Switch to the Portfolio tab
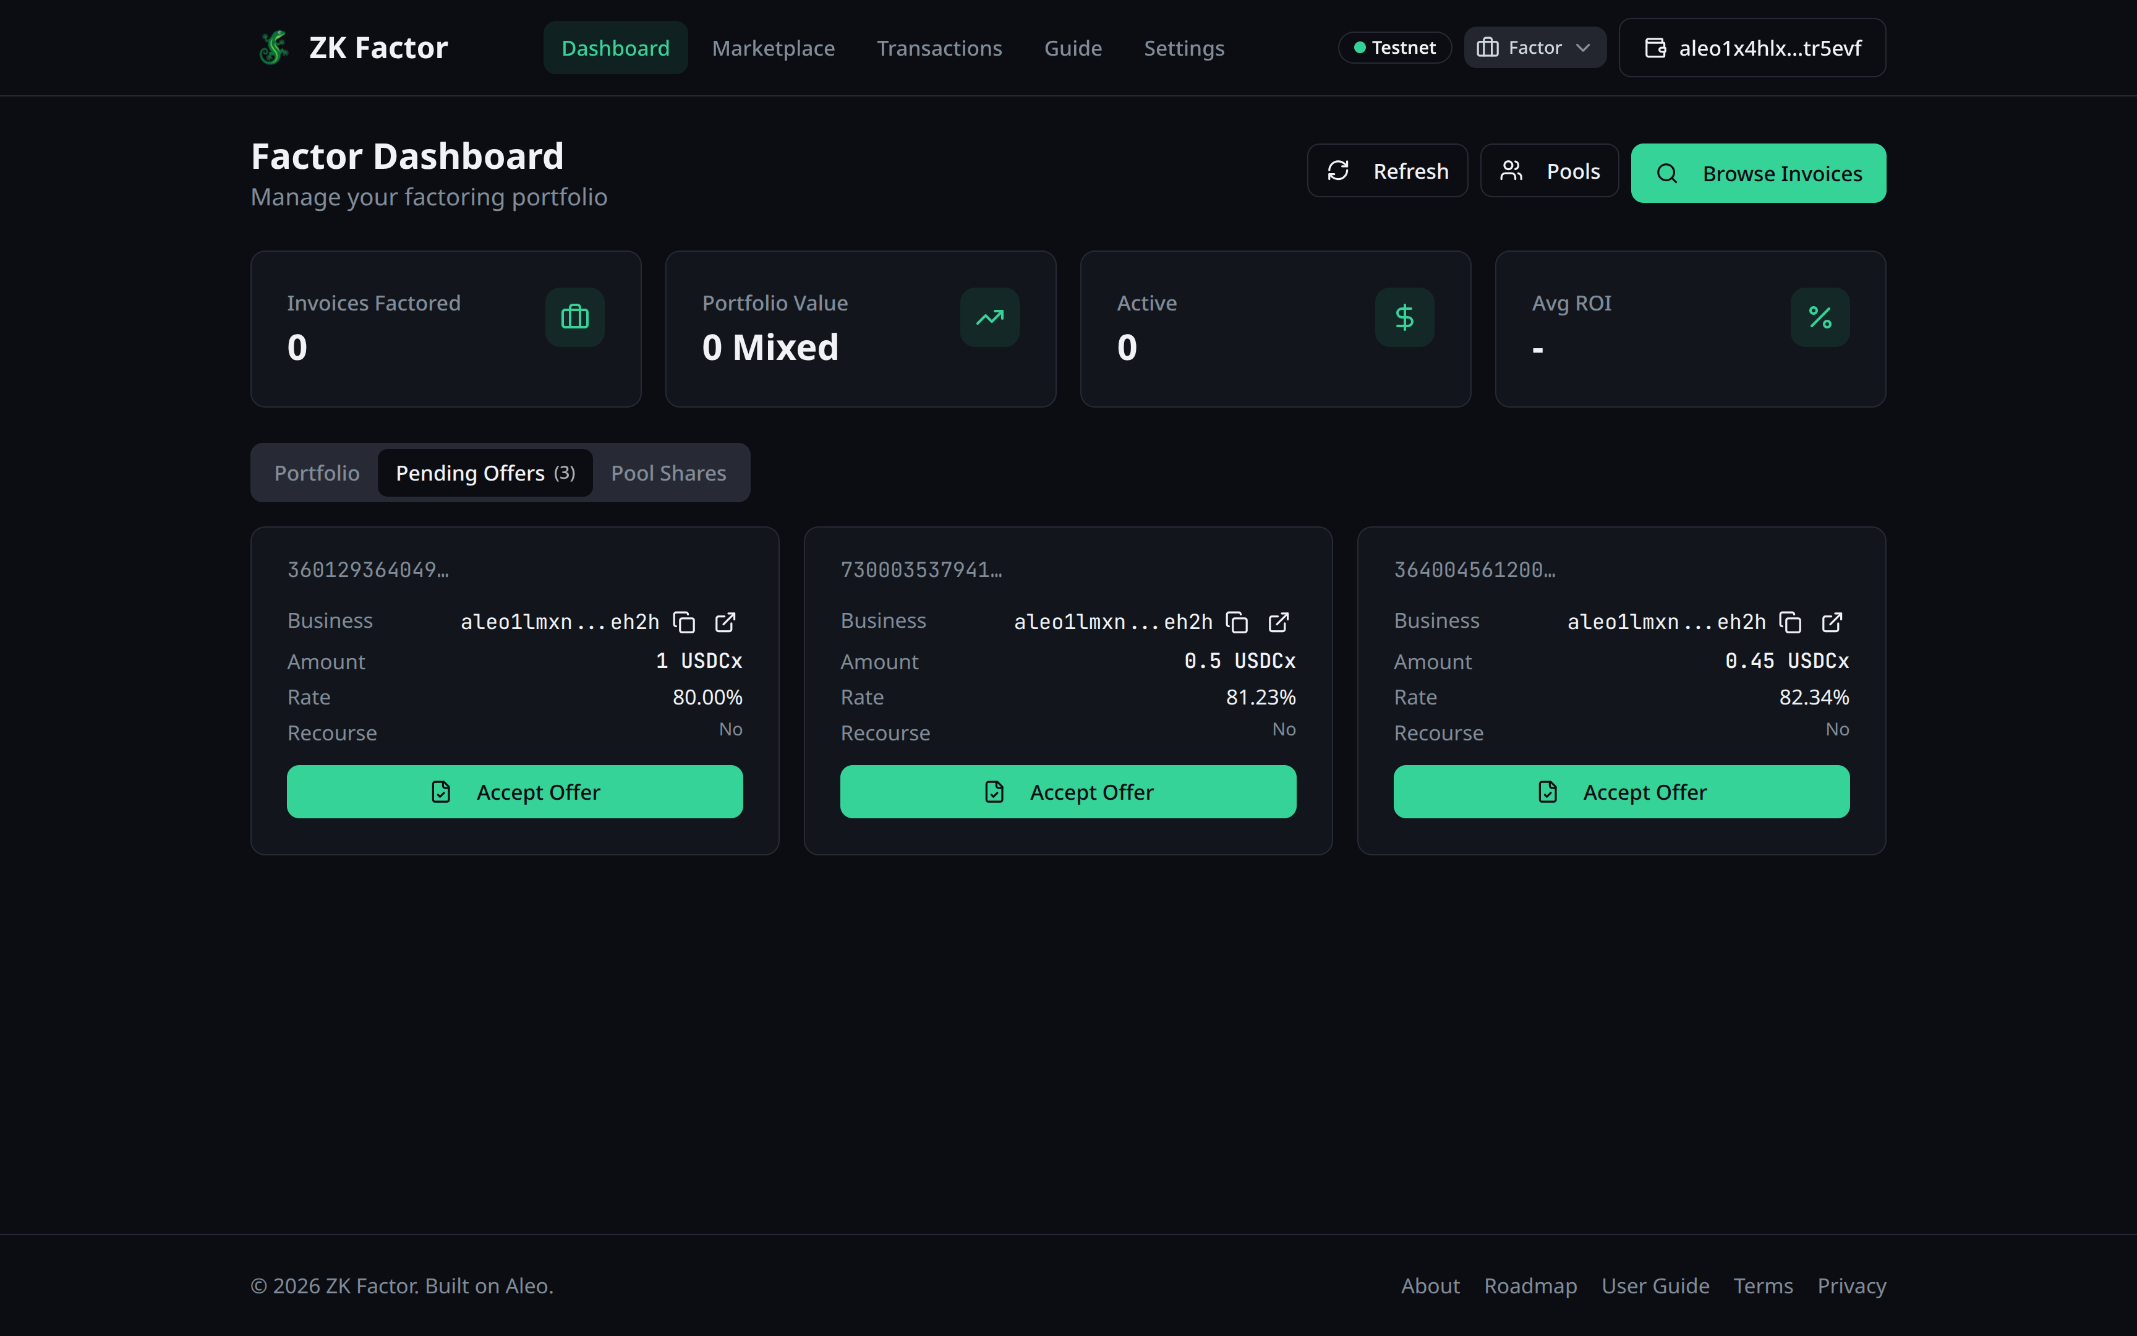 click(x=316, y=474)
